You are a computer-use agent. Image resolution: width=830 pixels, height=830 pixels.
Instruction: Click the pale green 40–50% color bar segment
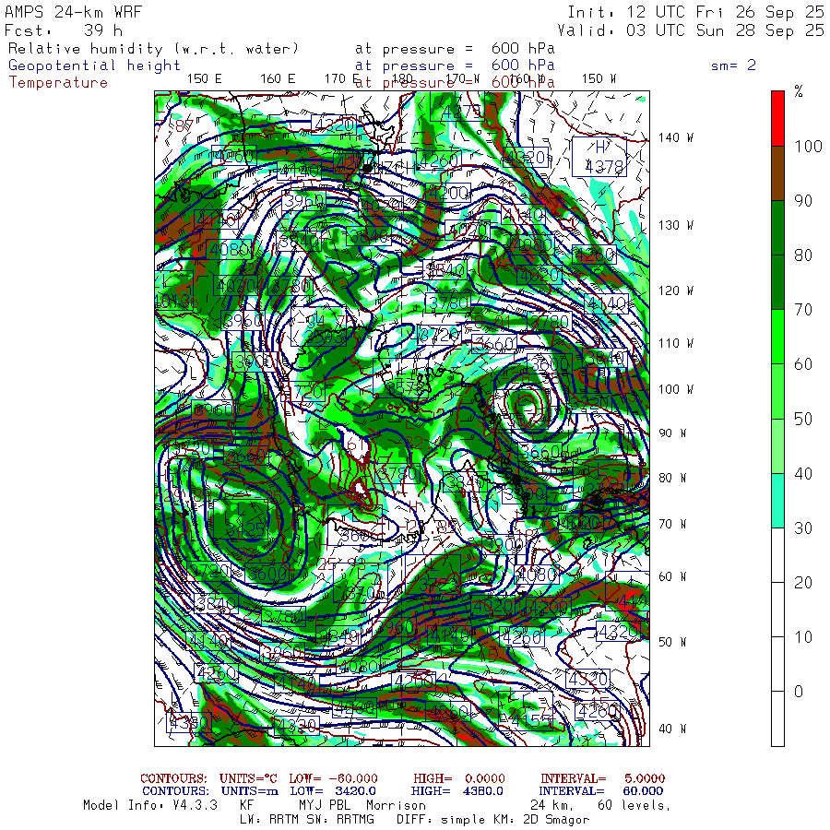point(777,445)
